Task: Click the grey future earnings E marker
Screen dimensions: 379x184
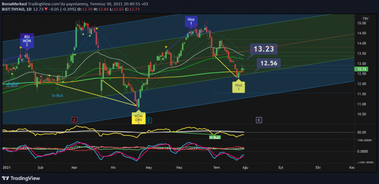Action: tap(259, 119)
